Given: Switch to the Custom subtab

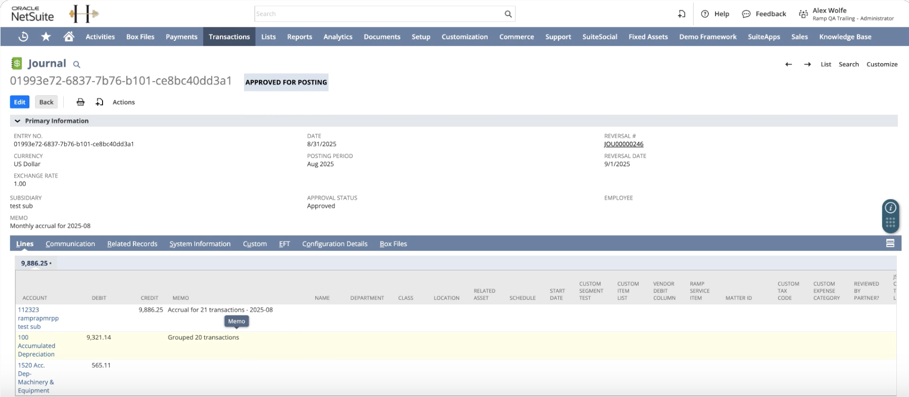Looking at the screenshot, I should 255,244.
